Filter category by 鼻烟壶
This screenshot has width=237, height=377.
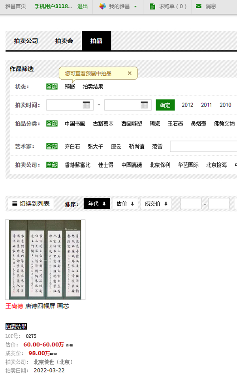coord(198,124)
